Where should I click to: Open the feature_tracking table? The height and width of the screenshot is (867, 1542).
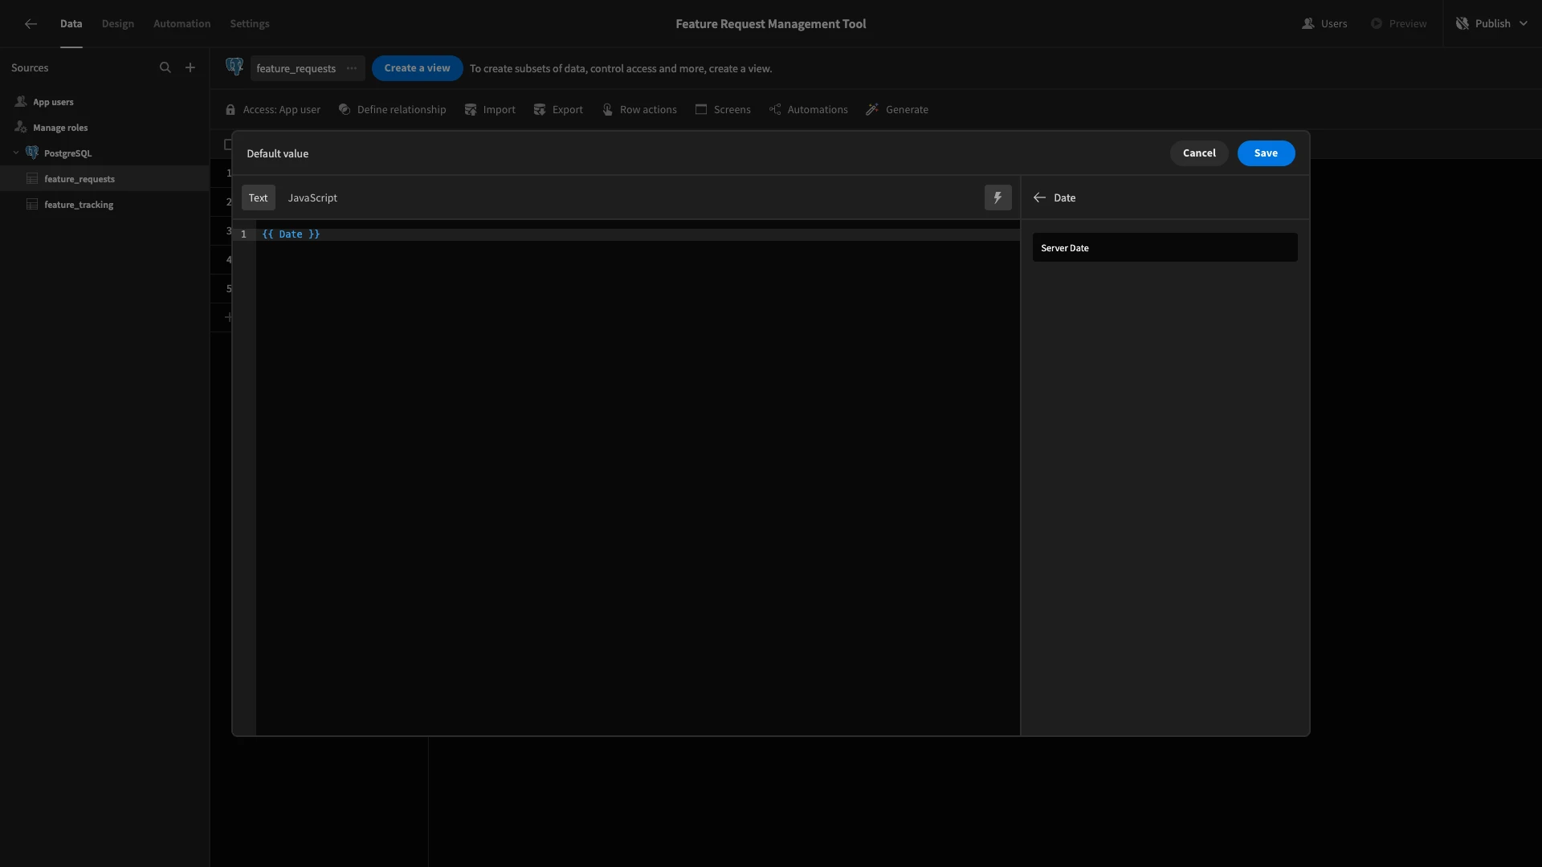point(79,205)
